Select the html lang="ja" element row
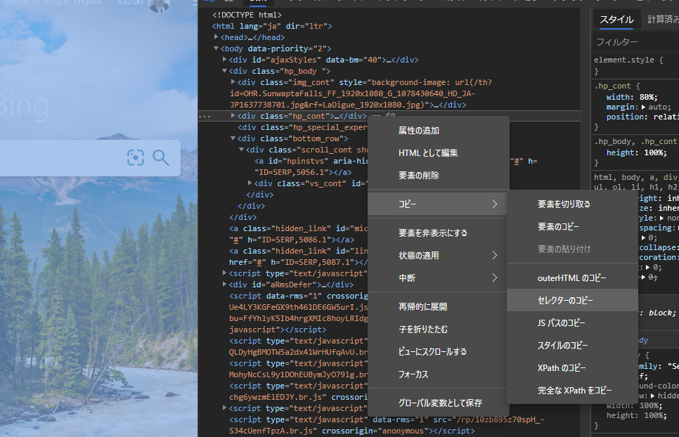The image size is (679, 437). pyautogui.click(x=272, y=26)
